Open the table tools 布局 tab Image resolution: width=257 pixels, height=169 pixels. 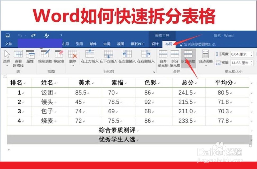tap(169, 44)
